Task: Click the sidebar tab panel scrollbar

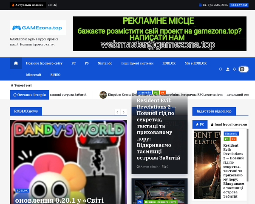Action: [x=247, y=156]
